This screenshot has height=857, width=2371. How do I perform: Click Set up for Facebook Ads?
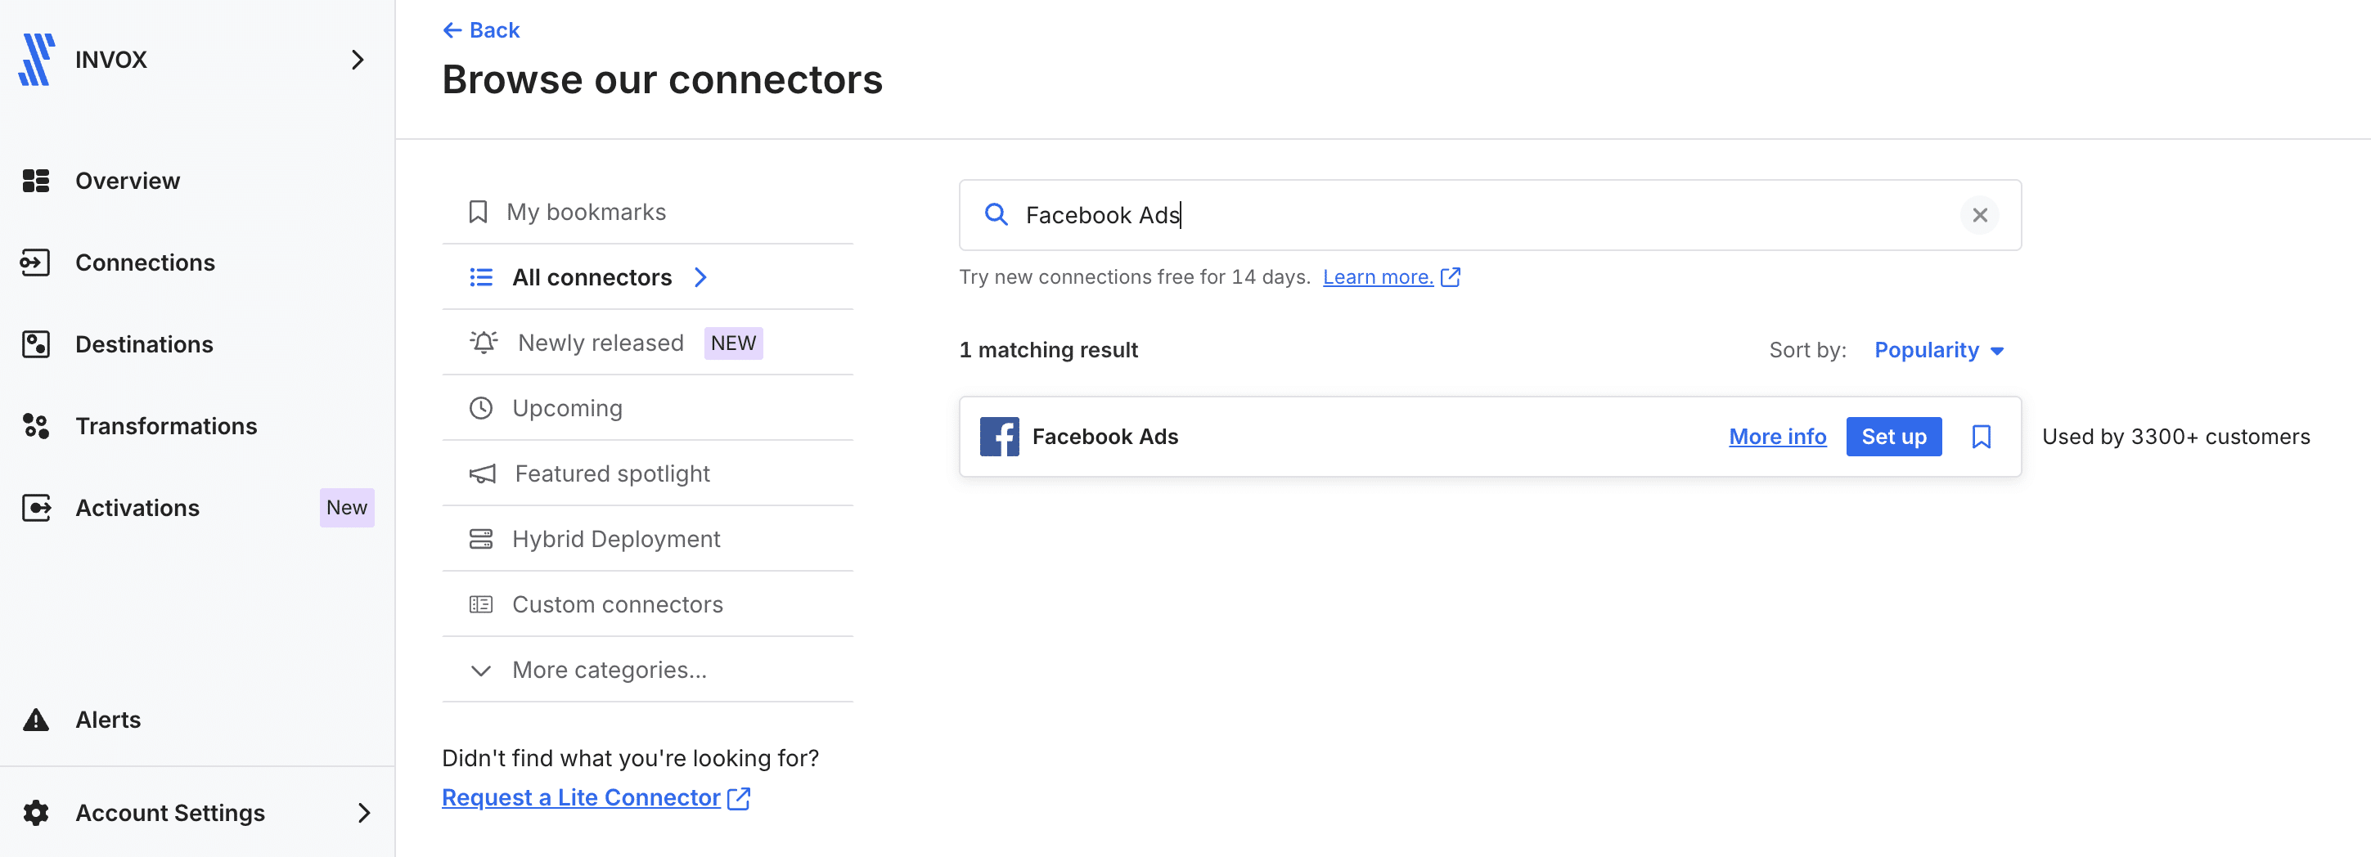click(x=1893, y=437)
